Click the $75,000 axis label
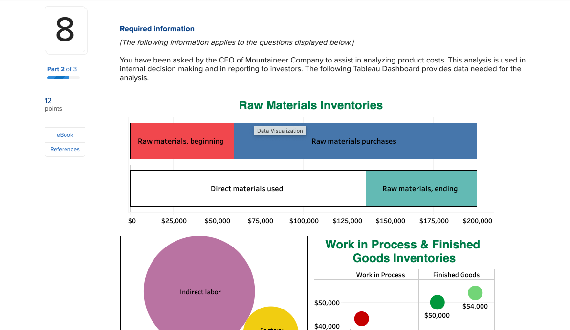This screenshot has height=330, width=570. tap(260, 221)
